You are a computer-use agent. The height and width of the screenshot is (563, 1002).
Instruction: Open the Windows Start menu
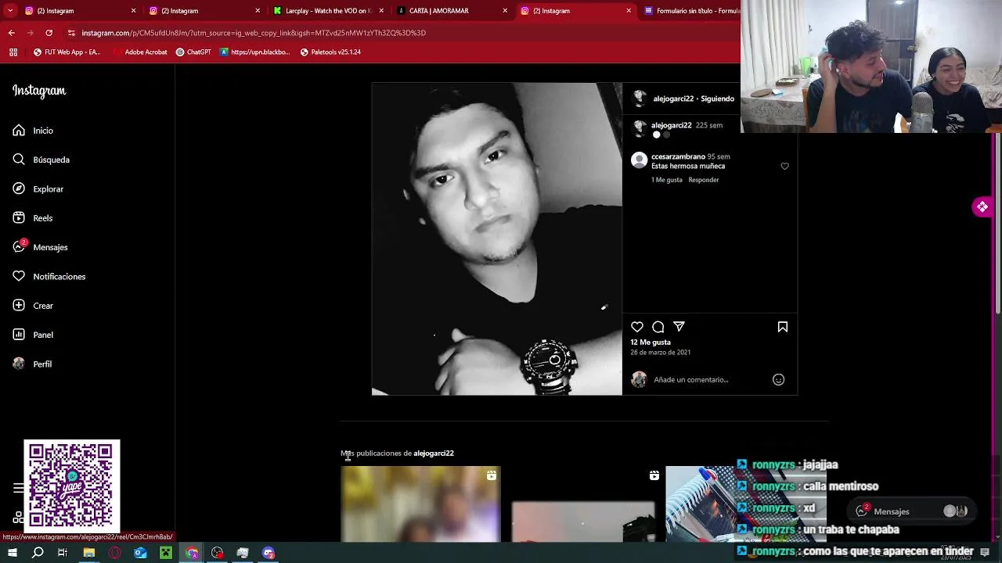(12, 553)
